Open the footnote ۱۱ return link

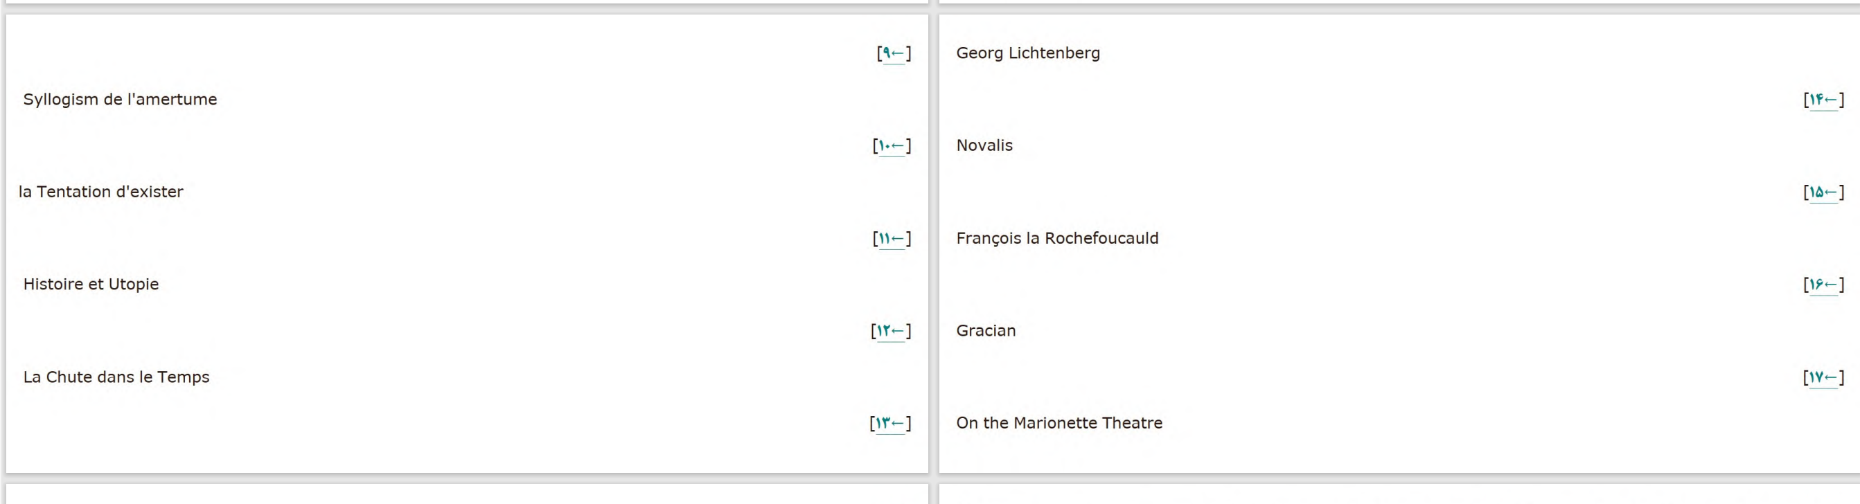pos(892,238)
